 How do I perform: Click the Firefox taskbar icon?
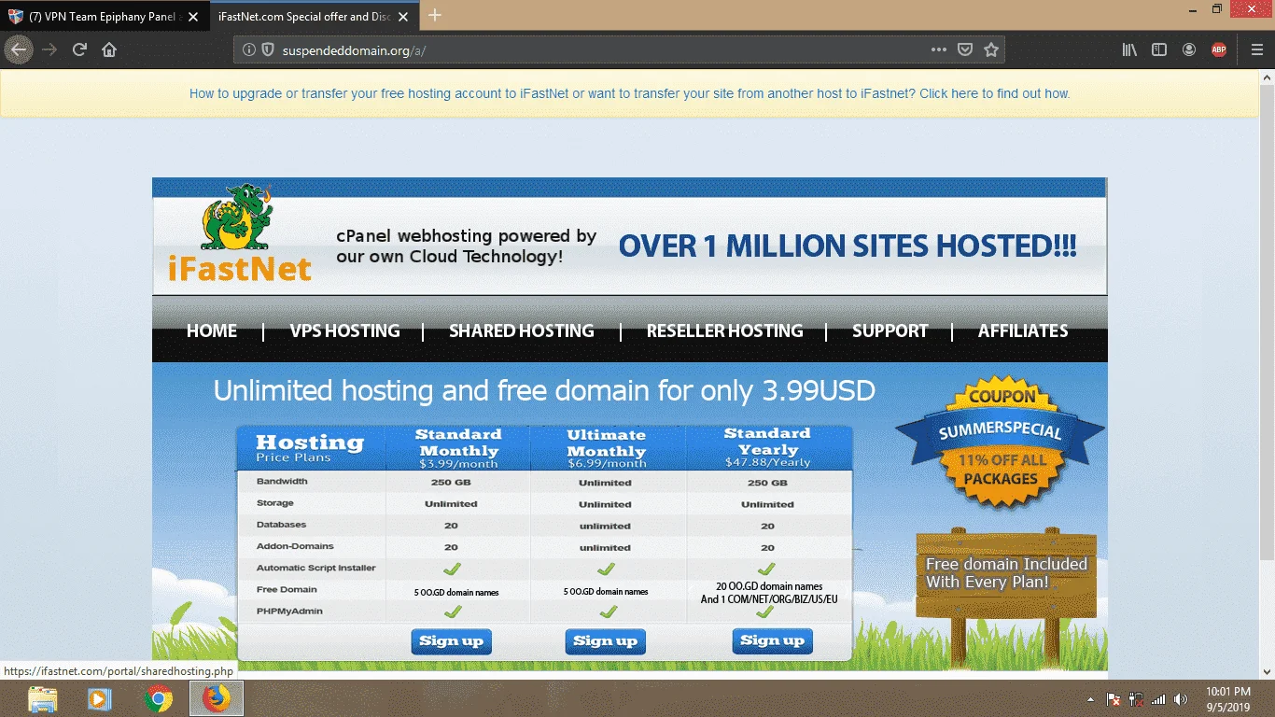217,698
